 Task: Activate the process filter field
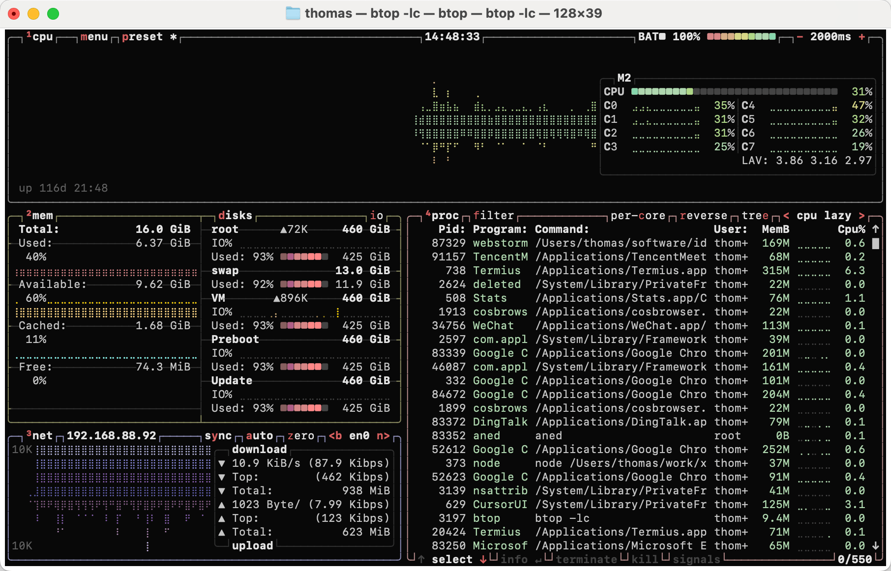click(494, 215)
